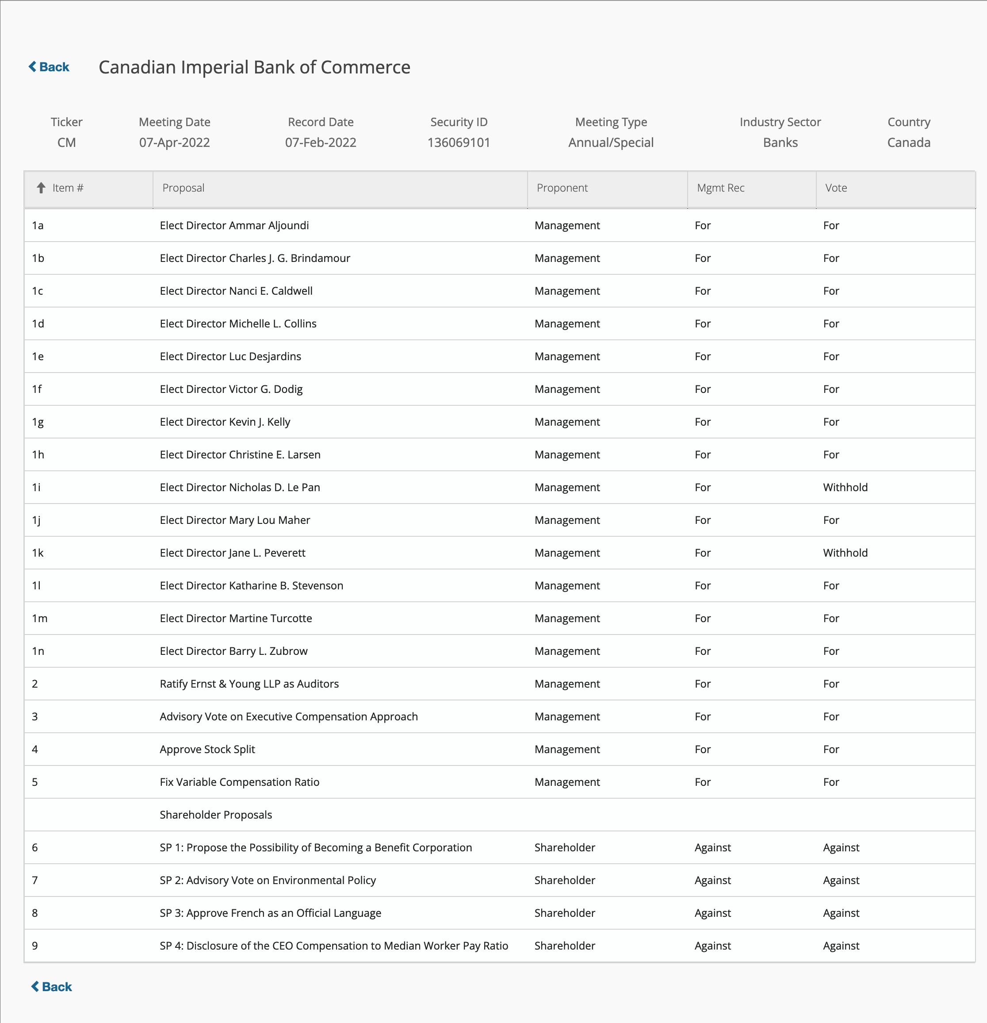
Task: Click Security ID value 136069101
Action: (x=459, y=142)
